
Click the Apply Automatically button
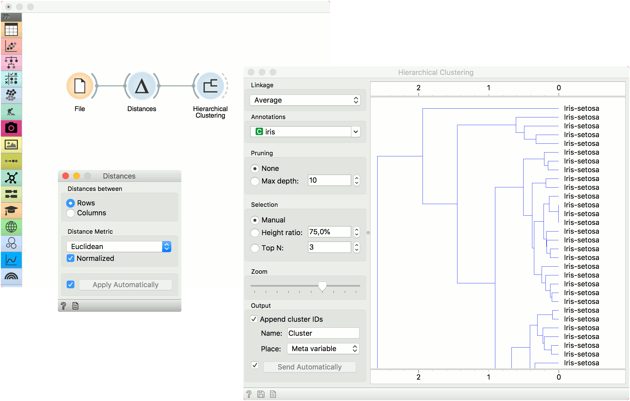point(125,285)
